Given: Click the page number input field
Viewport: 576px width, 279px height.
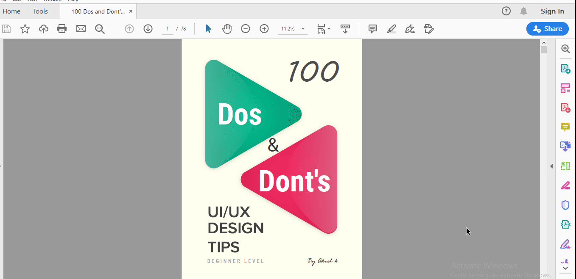Looking at the screenshot, I should (x=168, y=29).
